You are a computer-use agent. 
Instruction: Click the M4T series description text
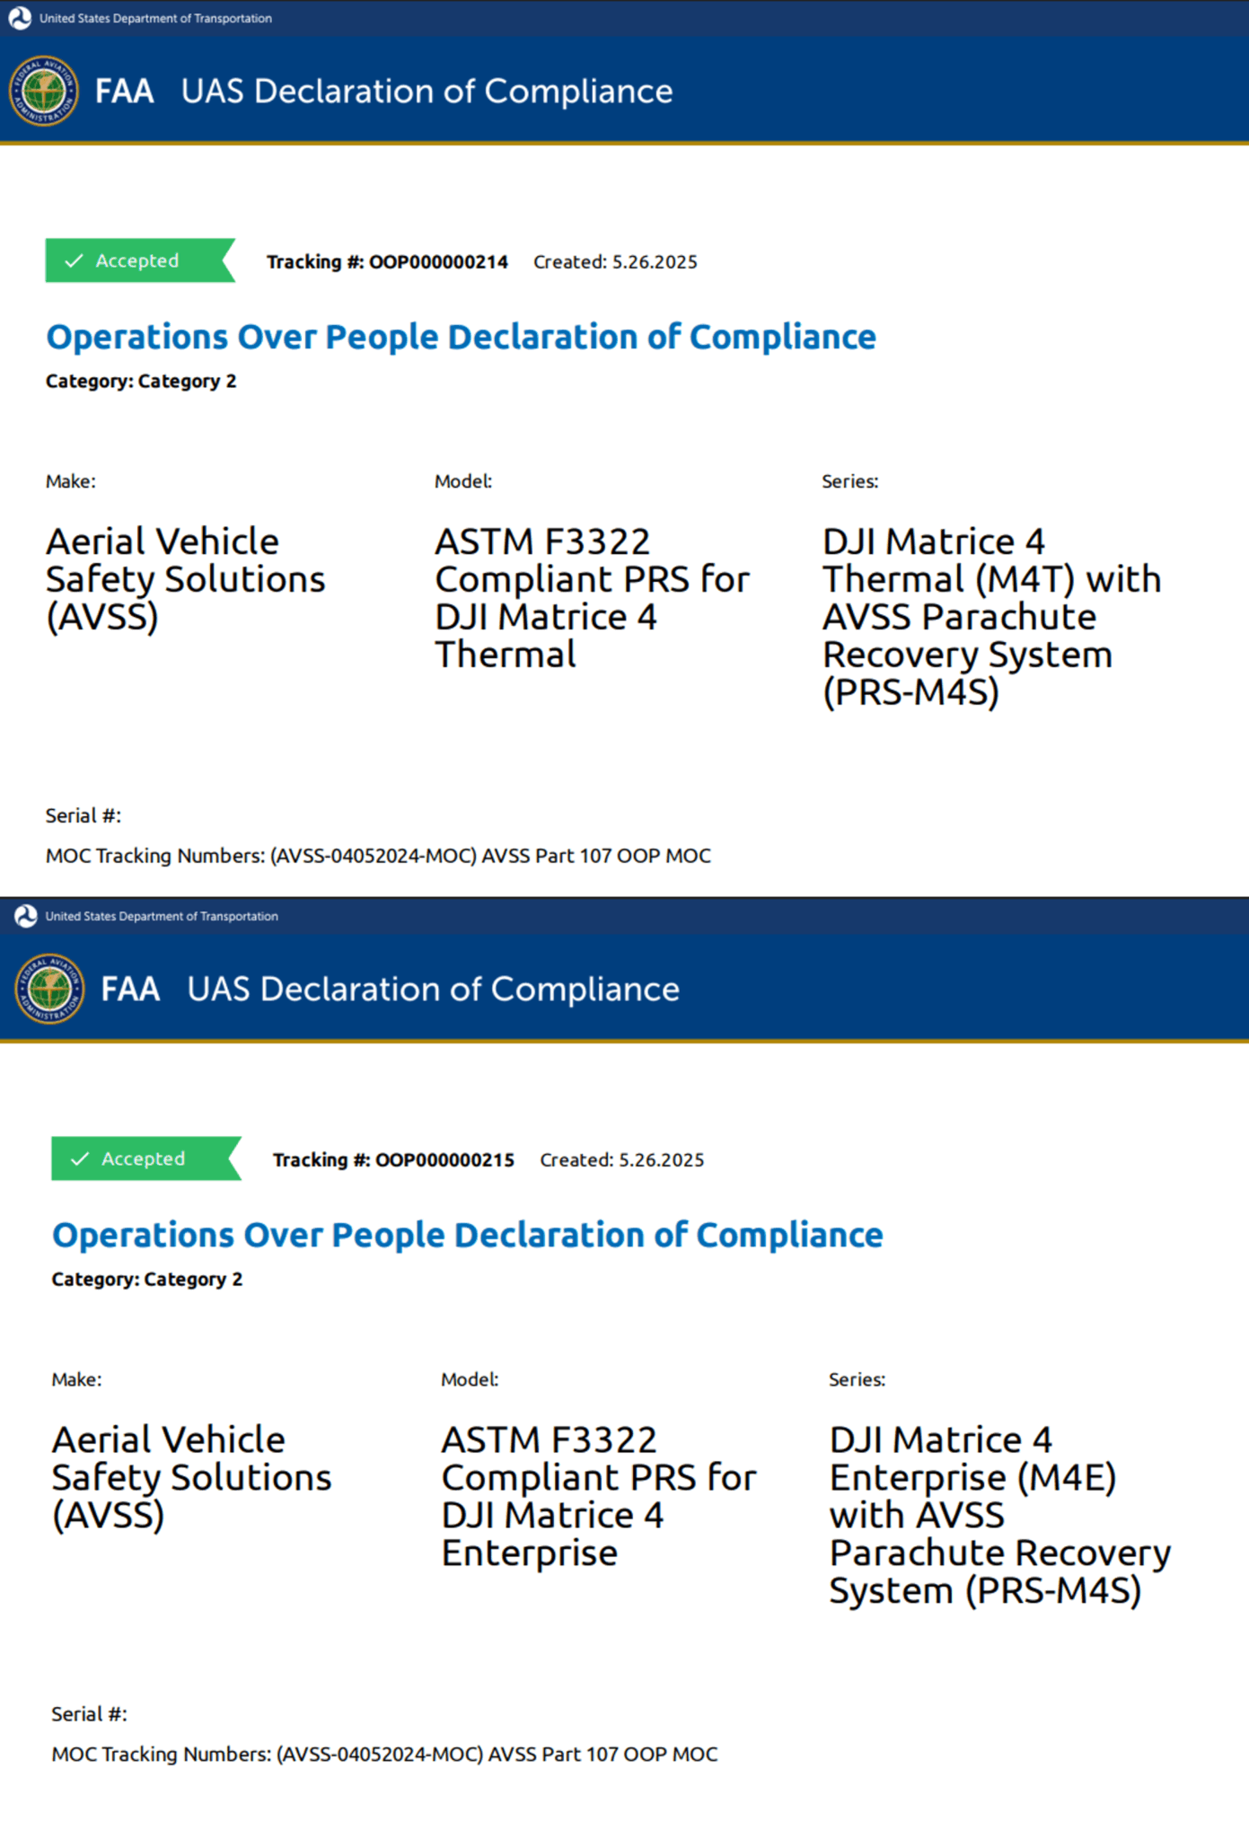coord(992,617)
